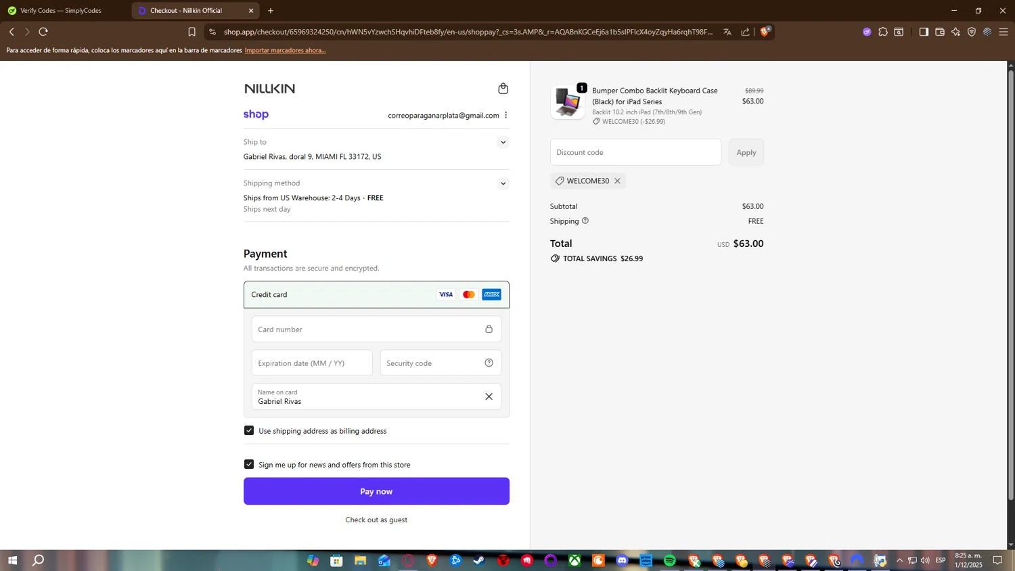
Task: Click Importar marcadores ahora link
Action: 285,50
